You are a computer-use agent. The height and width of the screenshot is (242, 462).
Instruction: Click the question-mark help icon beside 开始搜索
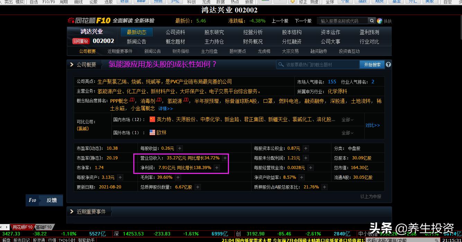pos(389,64)
